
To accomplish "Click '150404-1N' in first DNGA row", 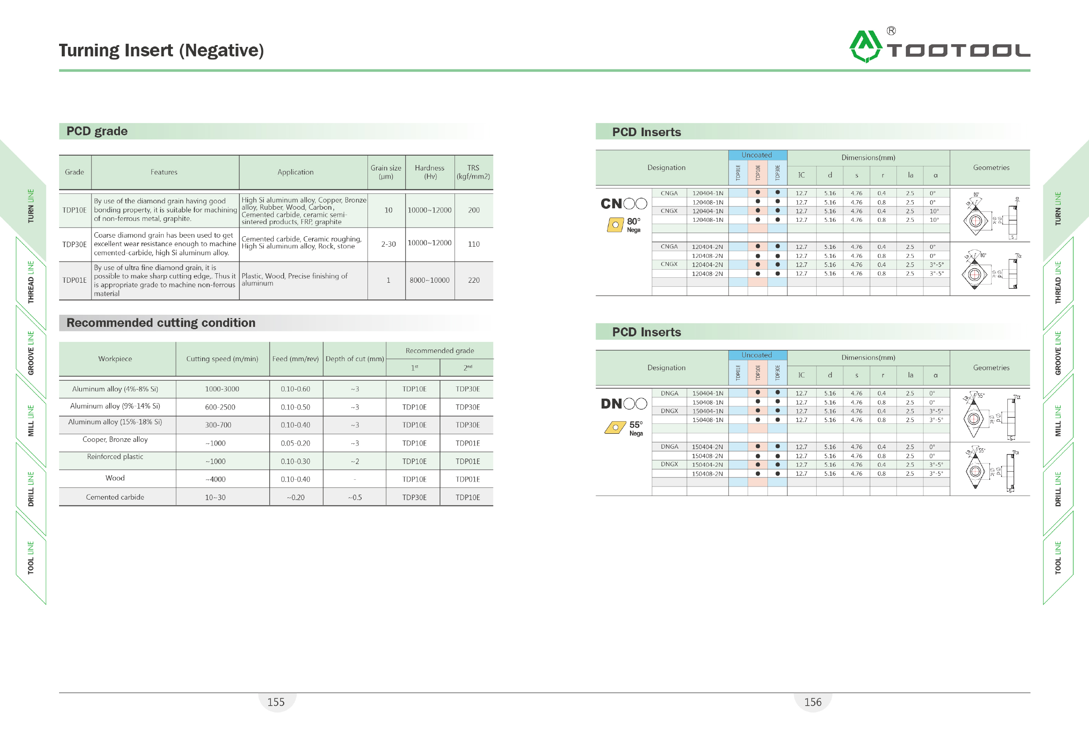I will [x=708, y=393].
